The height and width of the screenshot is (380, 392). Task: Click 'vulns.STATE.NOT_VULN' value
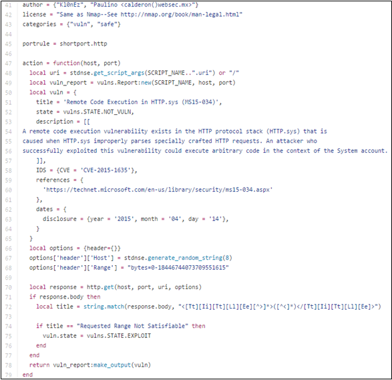(x=98, y=112)
